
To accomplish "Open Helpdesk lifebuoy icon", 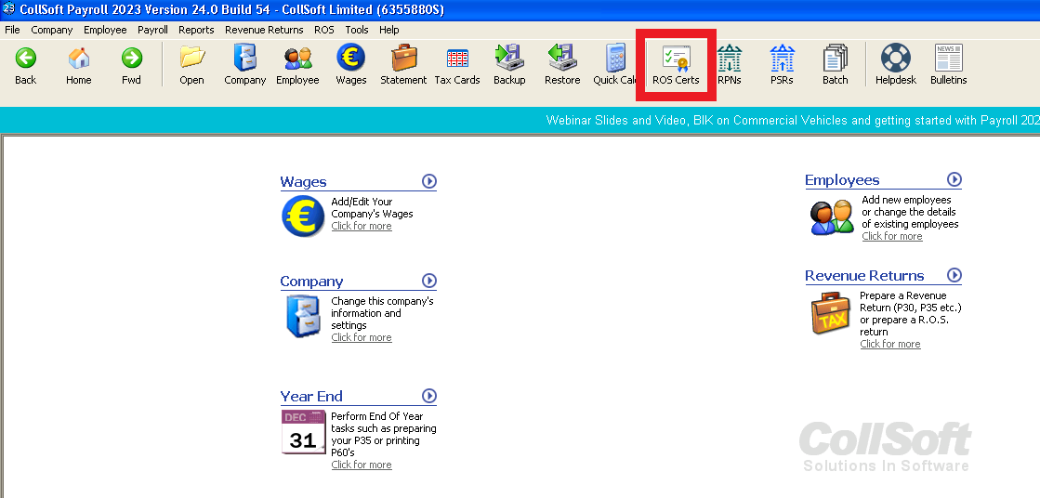I will point(895,63).
